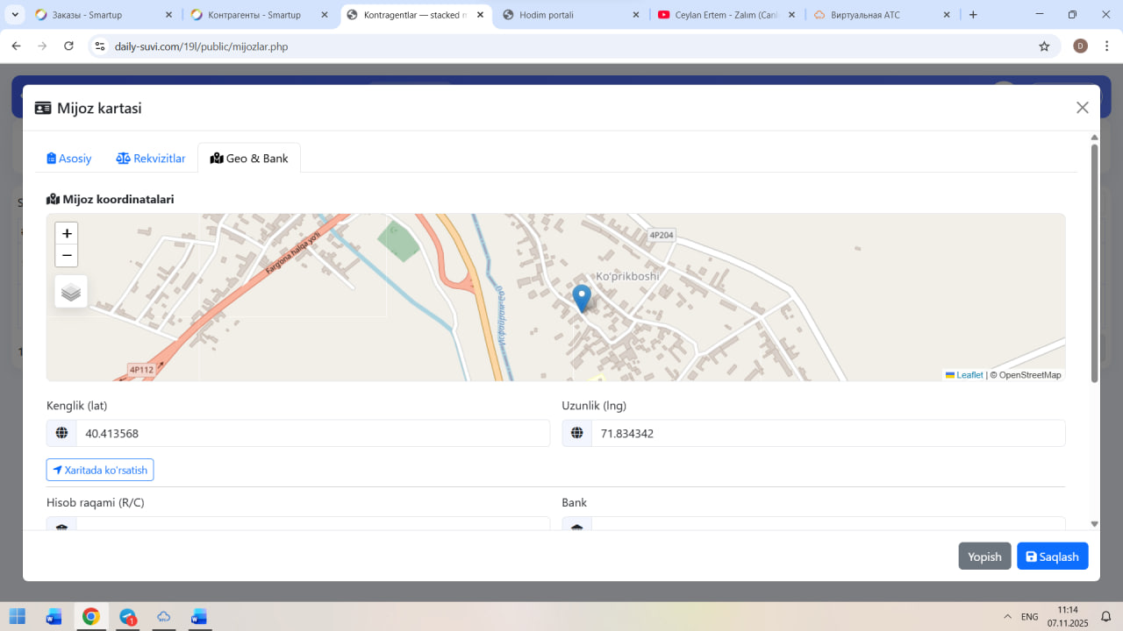Open Telegram from the taskbar
Viewport: 1123px width, 631px height.
coord(128,617)
